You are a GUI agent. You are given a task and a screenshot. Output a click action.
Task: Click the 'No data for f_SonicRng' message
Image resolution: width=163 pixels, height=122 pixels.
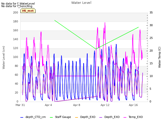(17, 6)
